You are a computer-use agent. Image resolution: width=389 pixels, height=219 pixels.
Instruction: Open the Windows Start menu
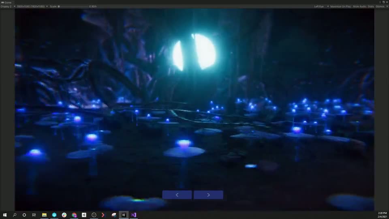coord(5,215)
